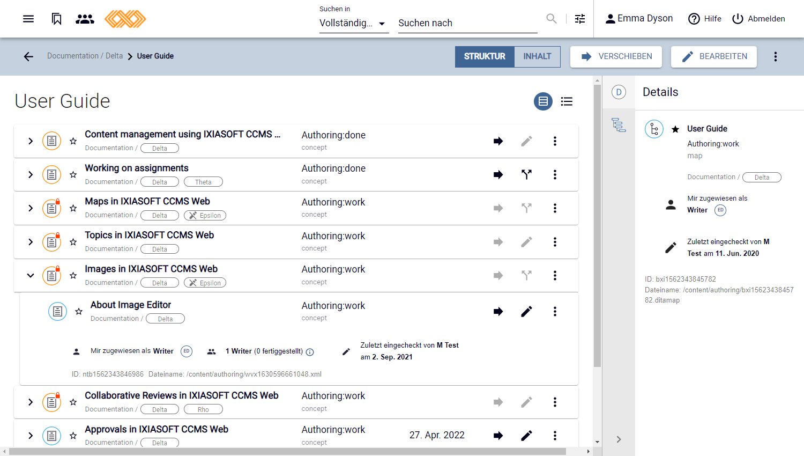Open advanced search filter settings icon
This screenshot has height=456, width=804.
click(580, 19)
